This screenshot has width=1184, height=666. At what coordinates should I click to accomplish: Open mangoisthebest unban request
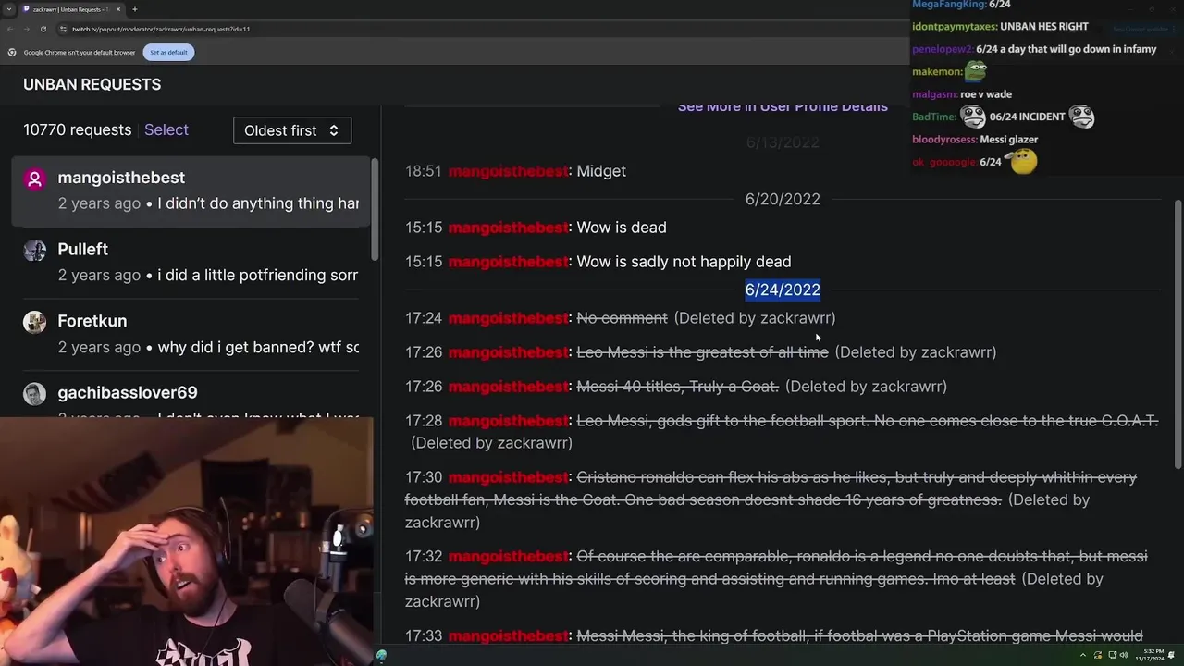pyautogui.click(x=190, y=191)
